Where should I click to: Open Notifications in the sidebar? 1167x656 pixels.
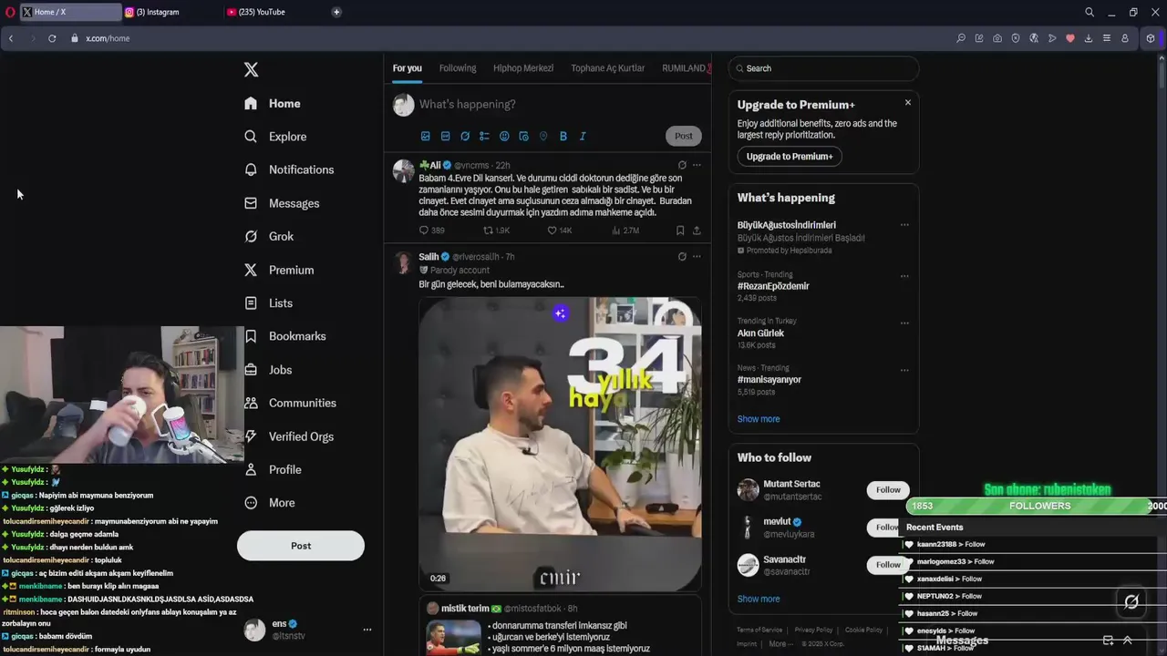(x=289, y=169)
